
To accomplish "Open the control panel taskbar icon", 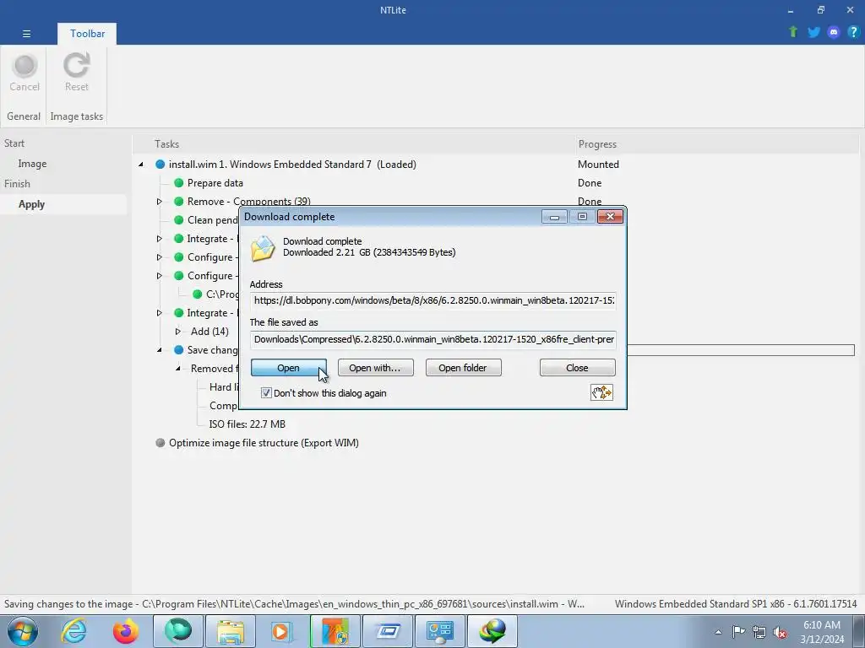I will [x=439, y=631].
